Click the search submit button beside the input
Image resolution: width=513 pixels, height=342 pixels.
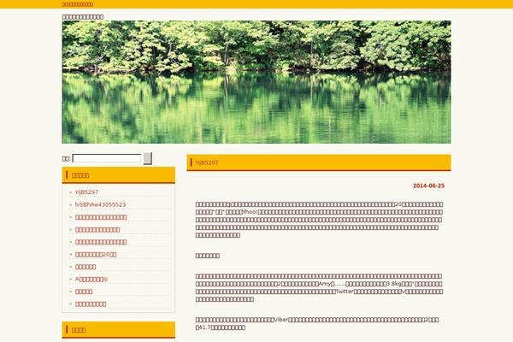[148, 158]
